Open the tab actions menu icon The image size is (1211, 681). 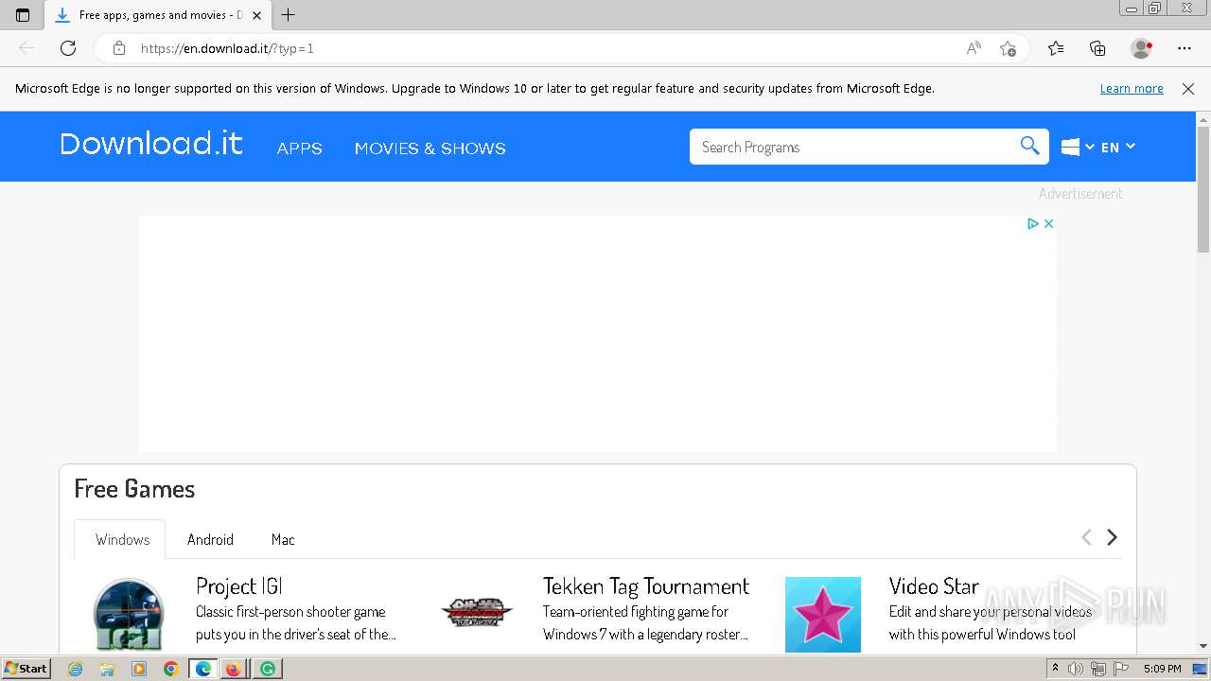[23, 15]
